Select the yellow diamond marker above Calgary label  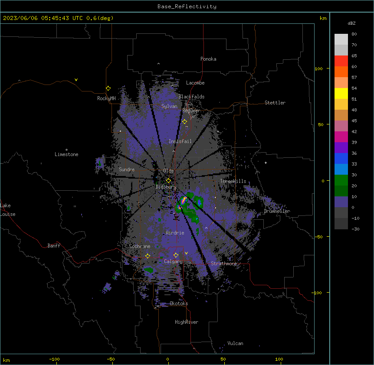(176, 255)
